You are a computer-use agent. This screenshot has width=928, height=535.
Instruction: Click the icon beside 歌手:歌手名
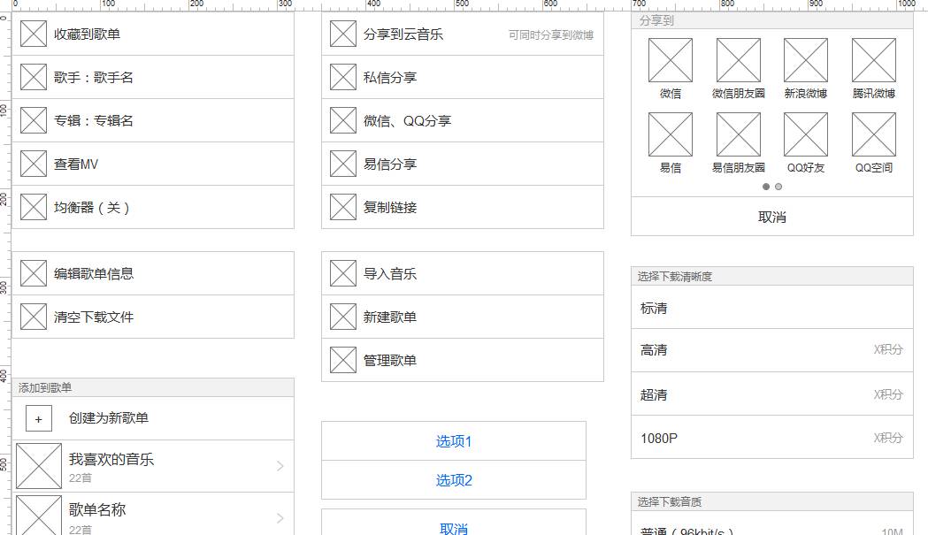(33, 77)
